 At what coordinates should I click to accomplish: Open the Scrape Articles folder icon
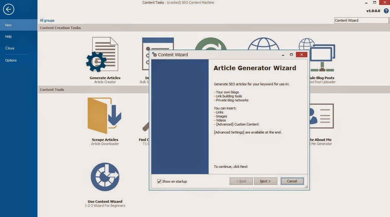[x=104, y=116]
